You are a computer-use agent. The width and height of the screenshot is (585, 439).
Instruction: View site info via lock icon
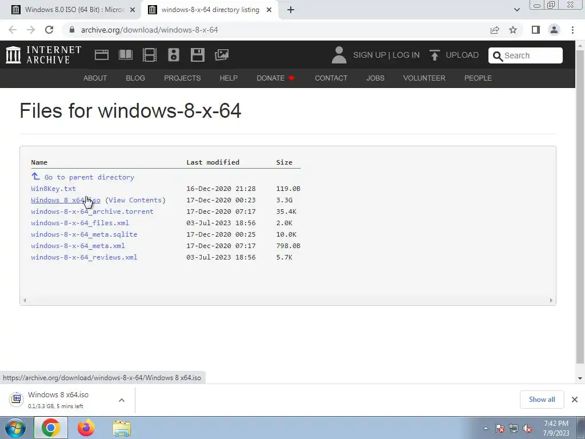pyautogui.click(x=72, y=30)
